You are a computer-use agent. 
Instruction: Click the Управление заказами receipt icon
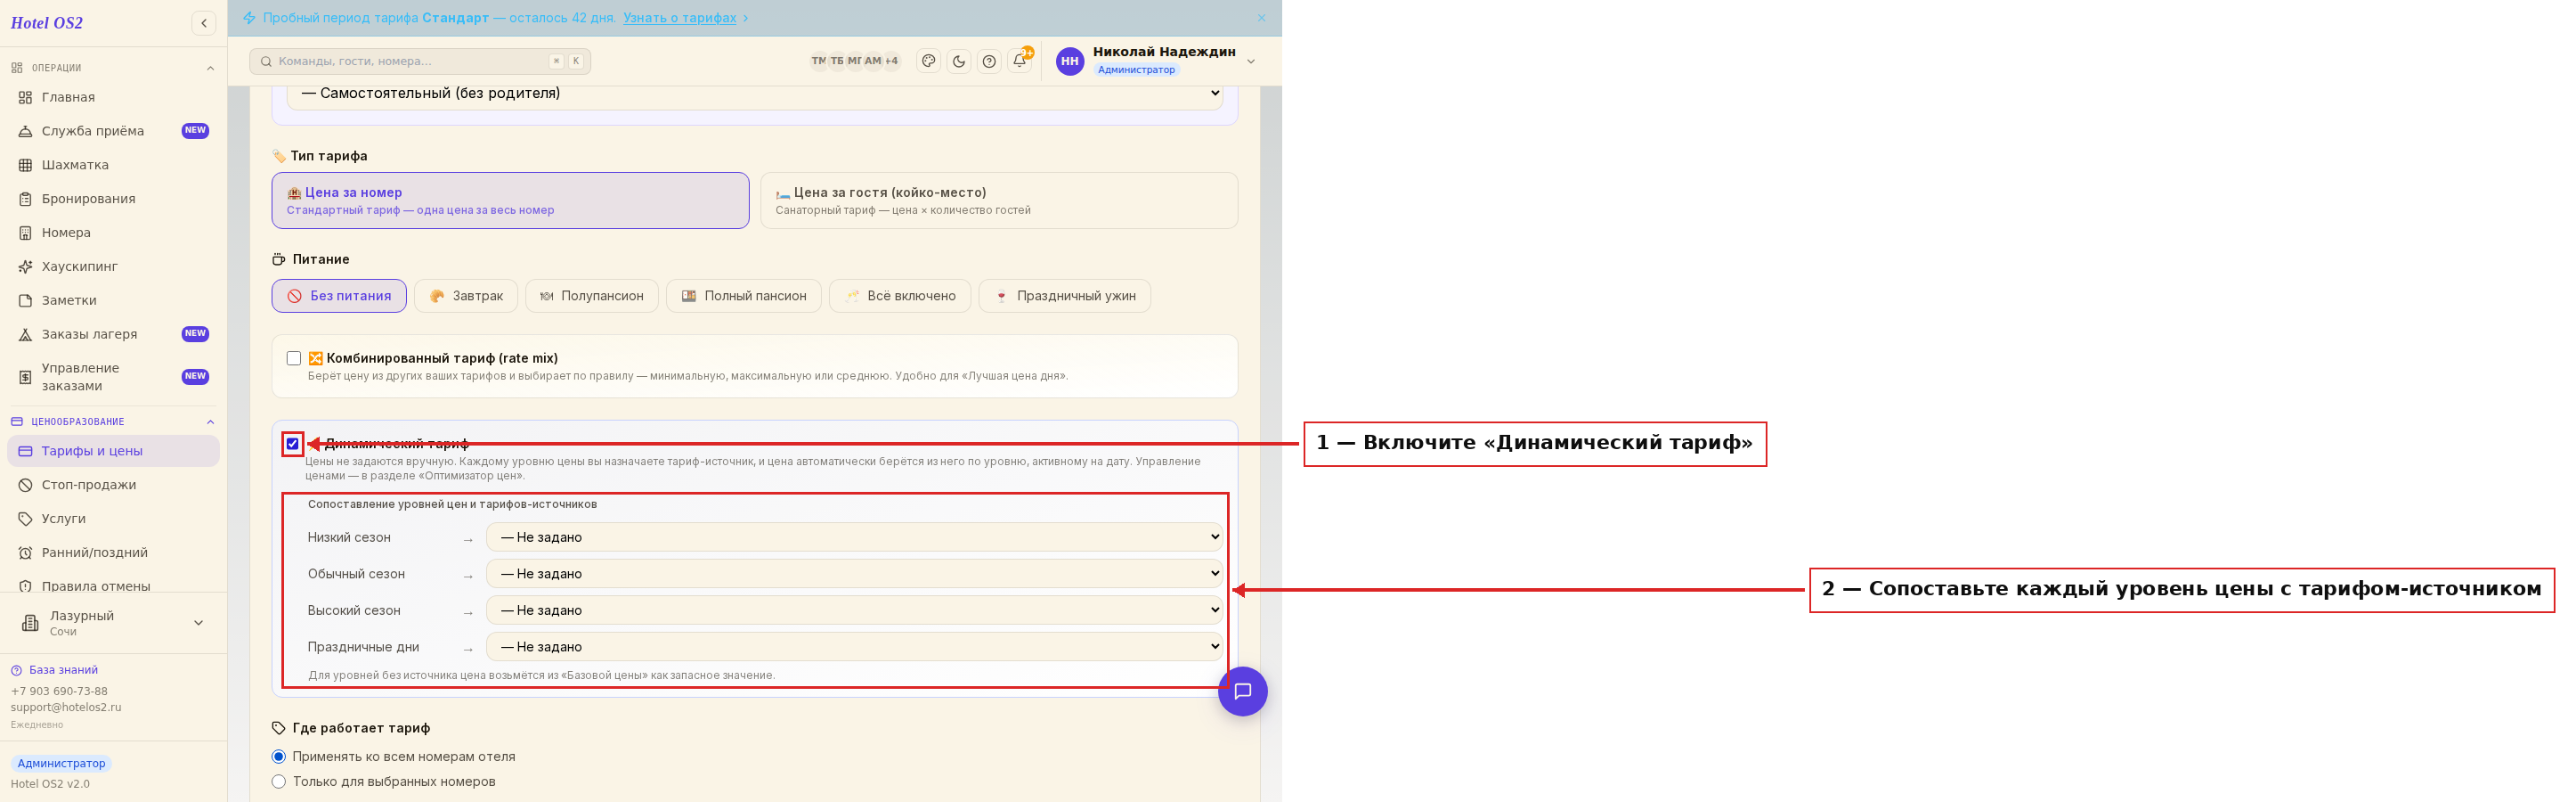(x=26, y=378)
